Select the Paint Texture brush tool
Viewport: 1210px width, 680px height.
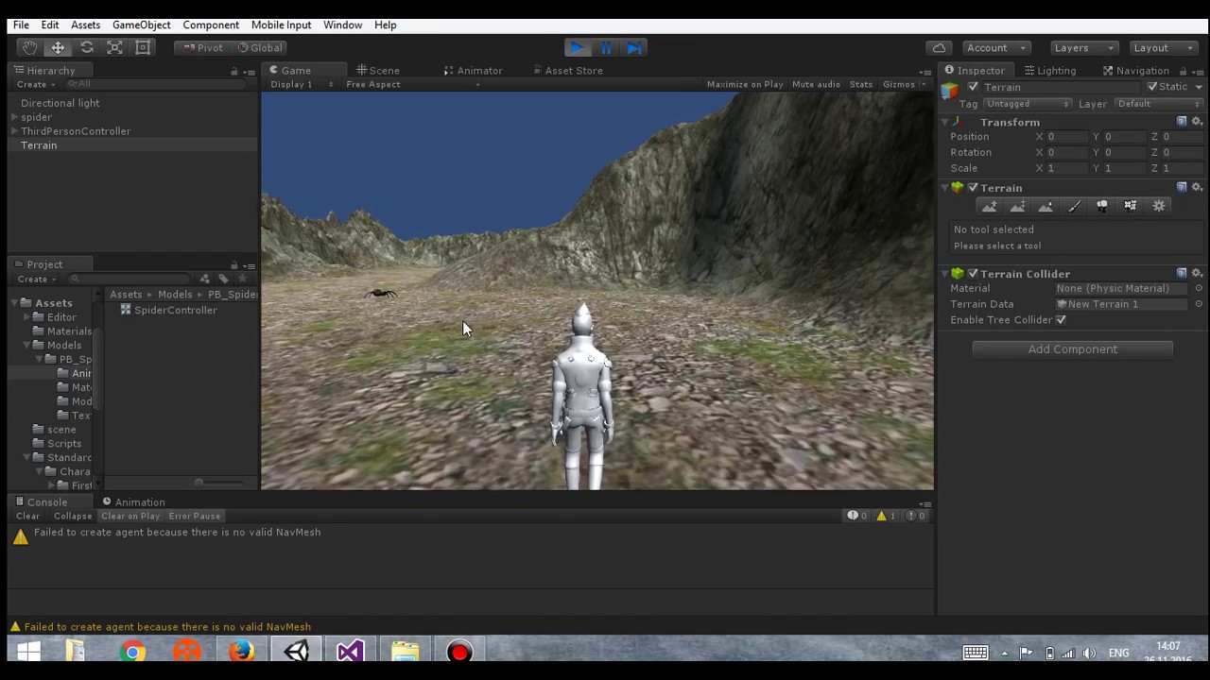1074,206
